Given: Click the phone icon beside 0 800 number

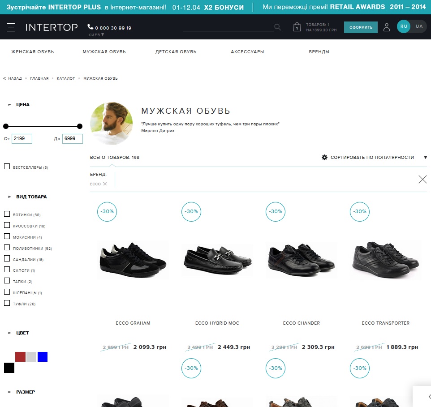Looking at the screenshot, I should pyautogui.click(x=91, y=26).
